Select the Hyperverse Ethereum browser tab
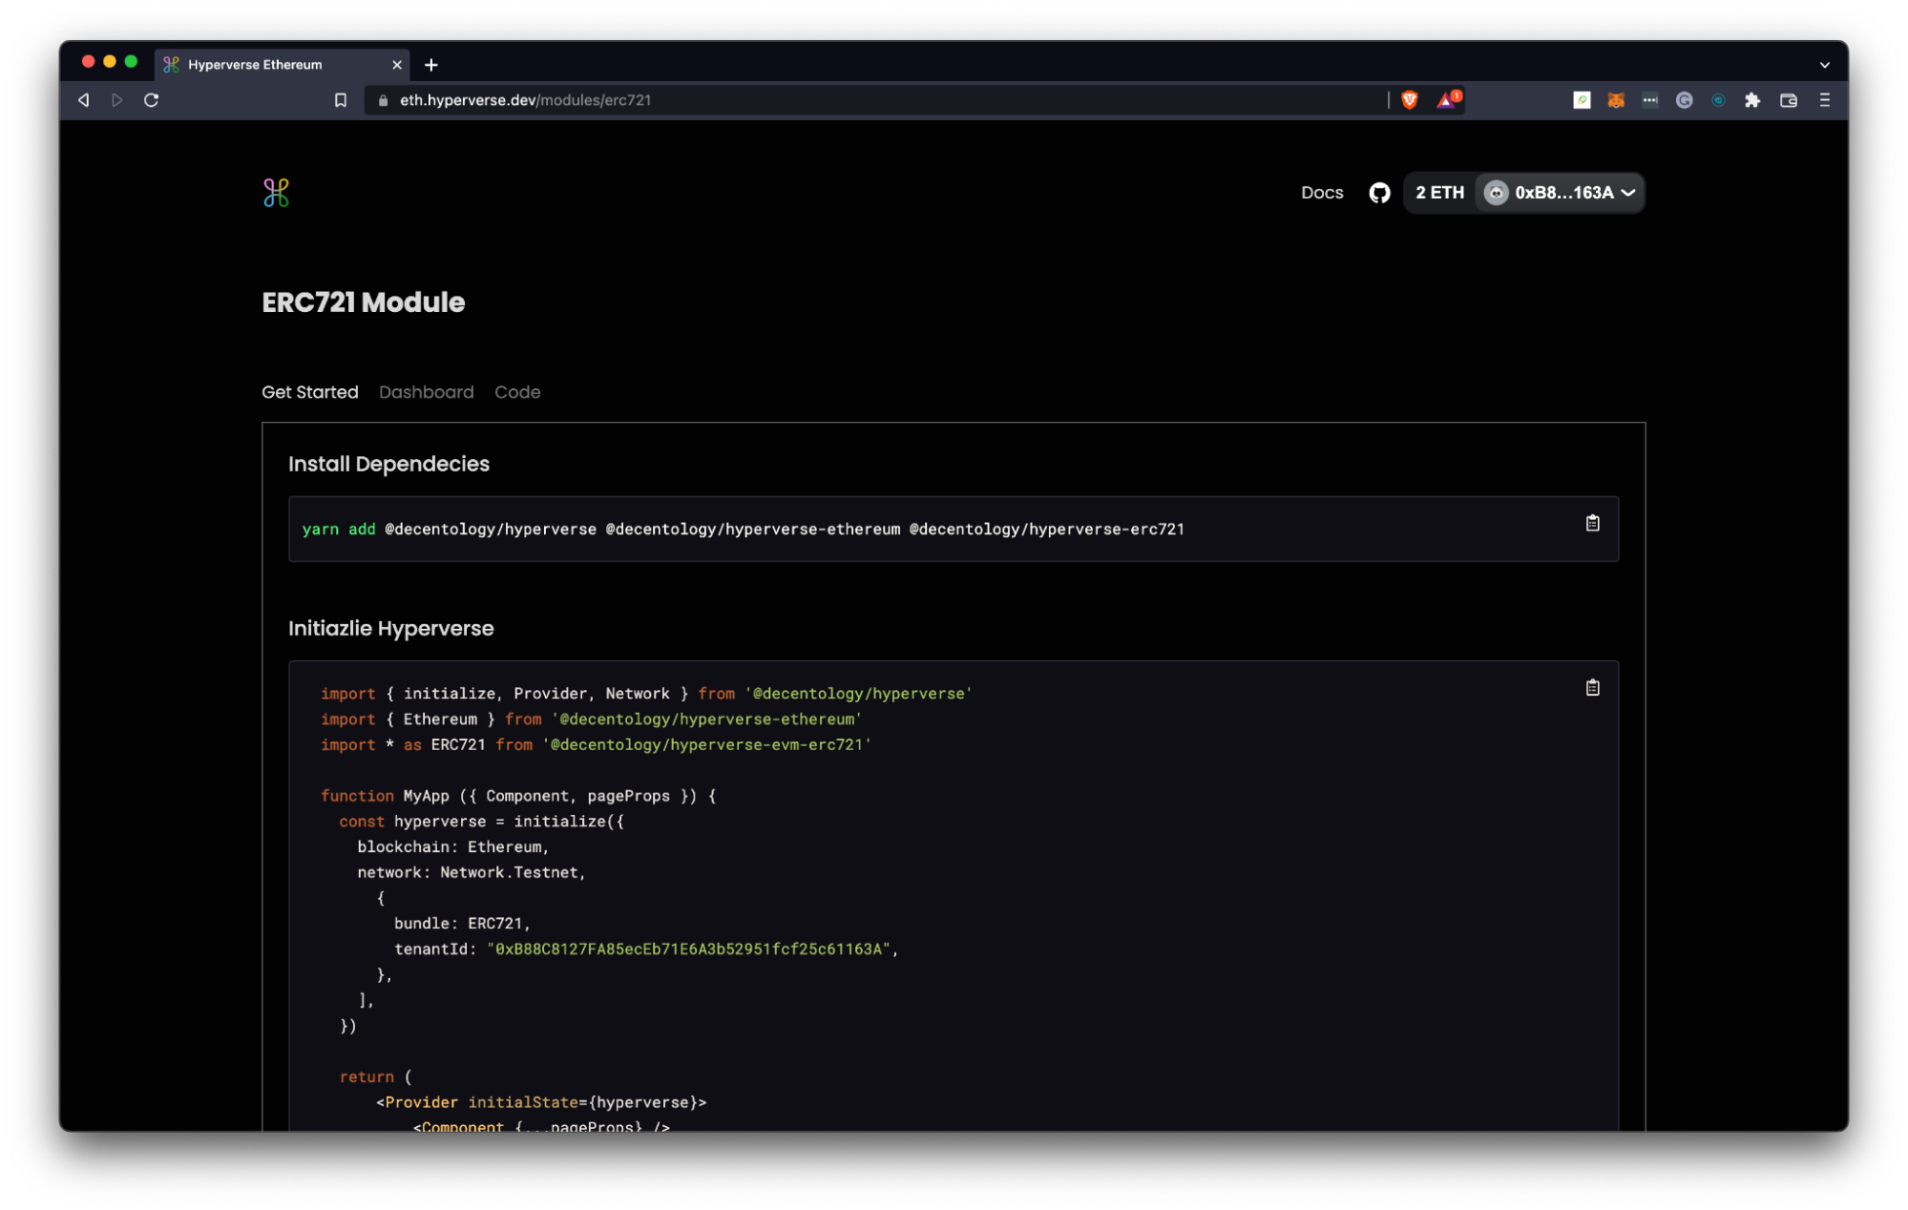1908x1210 pixels. point(282,65)
